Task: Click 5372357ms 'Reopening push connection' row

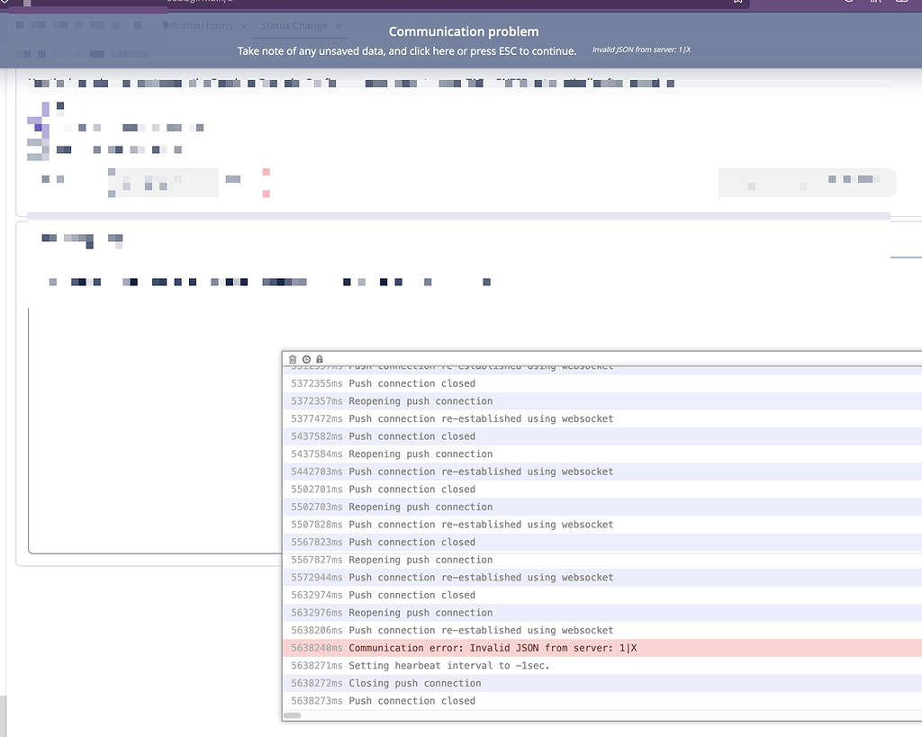Action: click(x=602, y=400)
